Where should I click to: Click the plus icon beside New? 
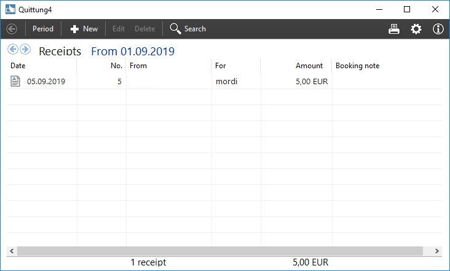[74, 29]
